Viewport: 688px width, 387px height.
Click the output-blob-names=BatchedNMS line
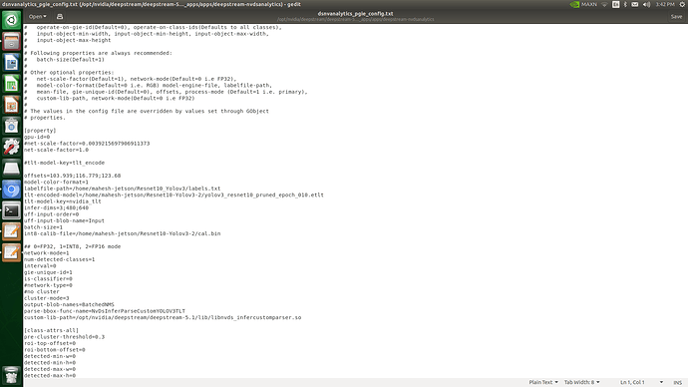(x=69, y=304)
